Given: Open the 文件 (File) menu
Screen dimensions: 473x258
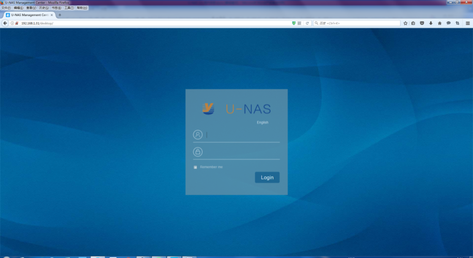Looking at the screenshot, I should (6, 8).
